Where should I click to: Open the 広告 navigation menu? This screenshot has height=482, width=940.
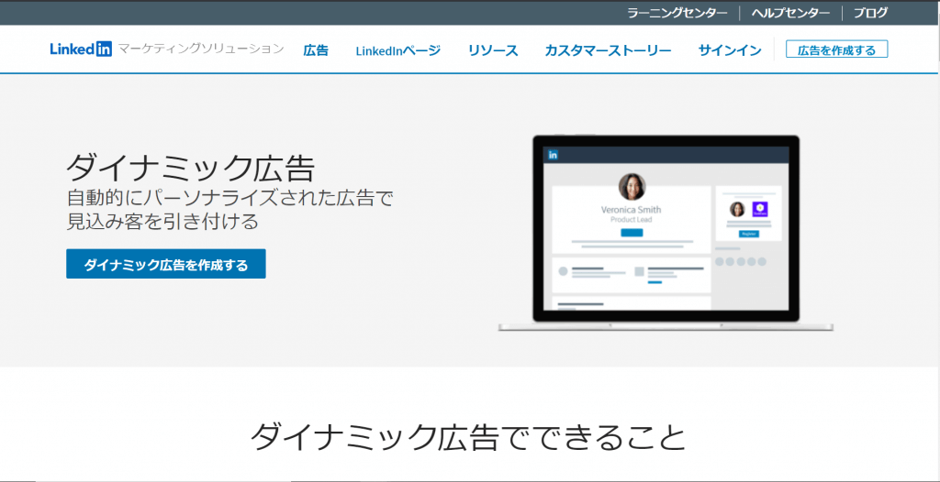click(x=316, y=50)
